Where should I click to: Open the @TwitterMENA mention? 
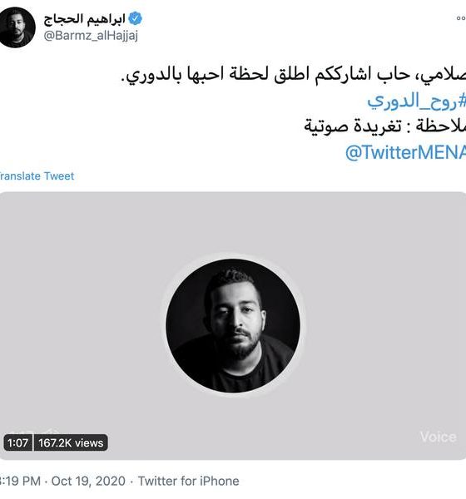tap(405, 152)
